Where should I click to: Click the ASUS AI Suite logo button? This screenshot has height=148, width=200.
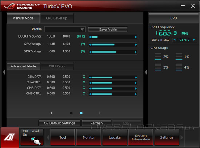pyautogui.click(x=10, y=137)
